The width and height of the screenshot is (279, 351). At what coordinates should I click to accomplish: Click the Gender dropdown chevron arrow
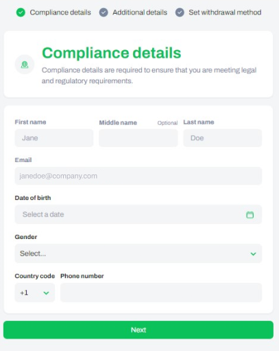point(253,254)
